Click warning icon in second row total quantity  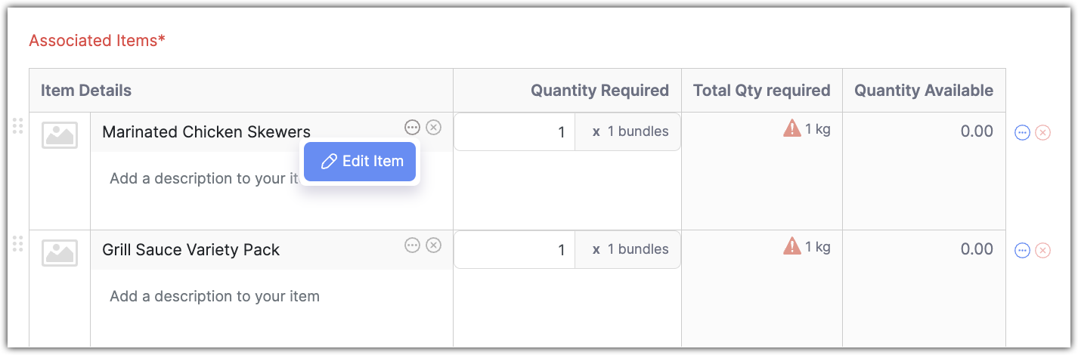791,246
